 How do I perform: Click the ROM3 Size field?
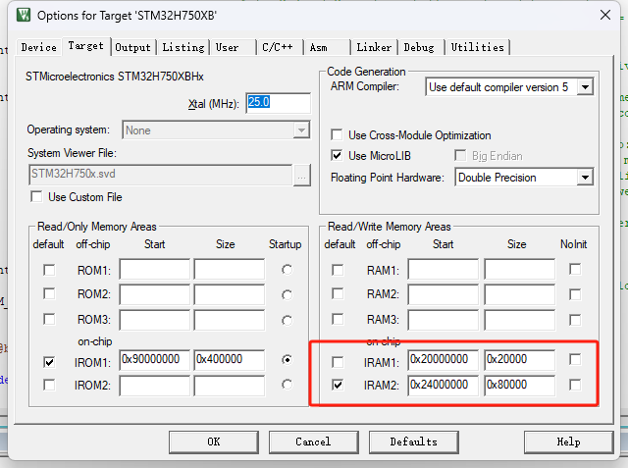tap(229, 320)
